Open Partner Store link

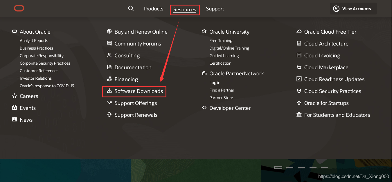pyautogui.click(x=221, y=98)
